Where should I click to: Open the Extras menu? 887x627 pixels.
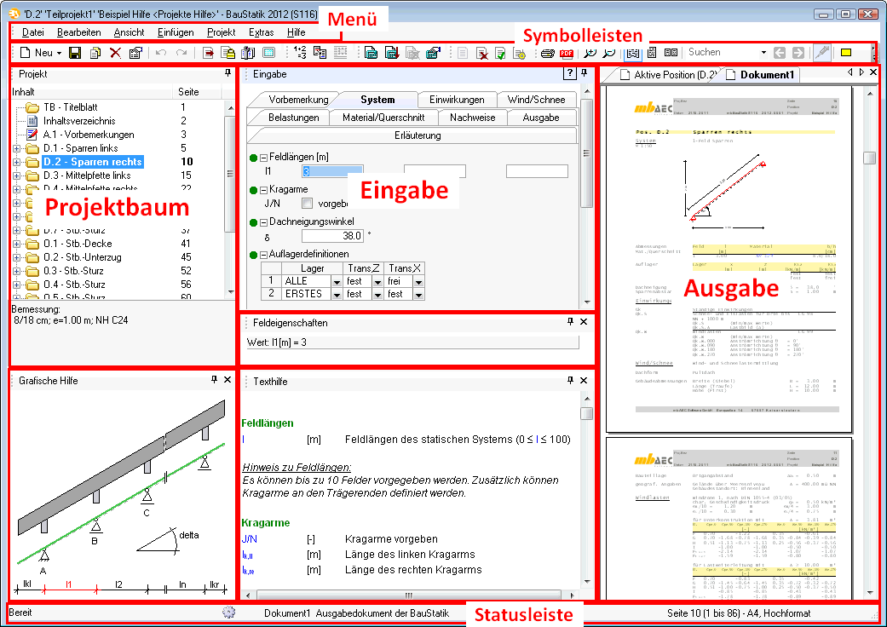(262, 32)
